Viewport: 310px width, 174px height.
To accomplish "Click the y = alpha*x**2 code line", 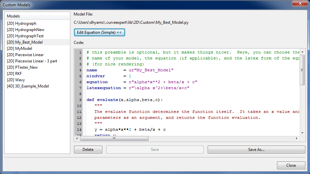I will coord(130,129).
